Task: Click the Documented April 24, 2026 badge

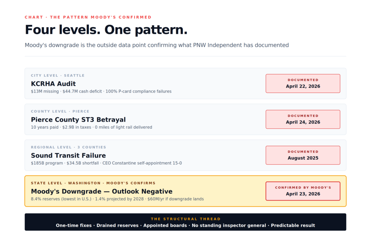Action: coord(303,119)
